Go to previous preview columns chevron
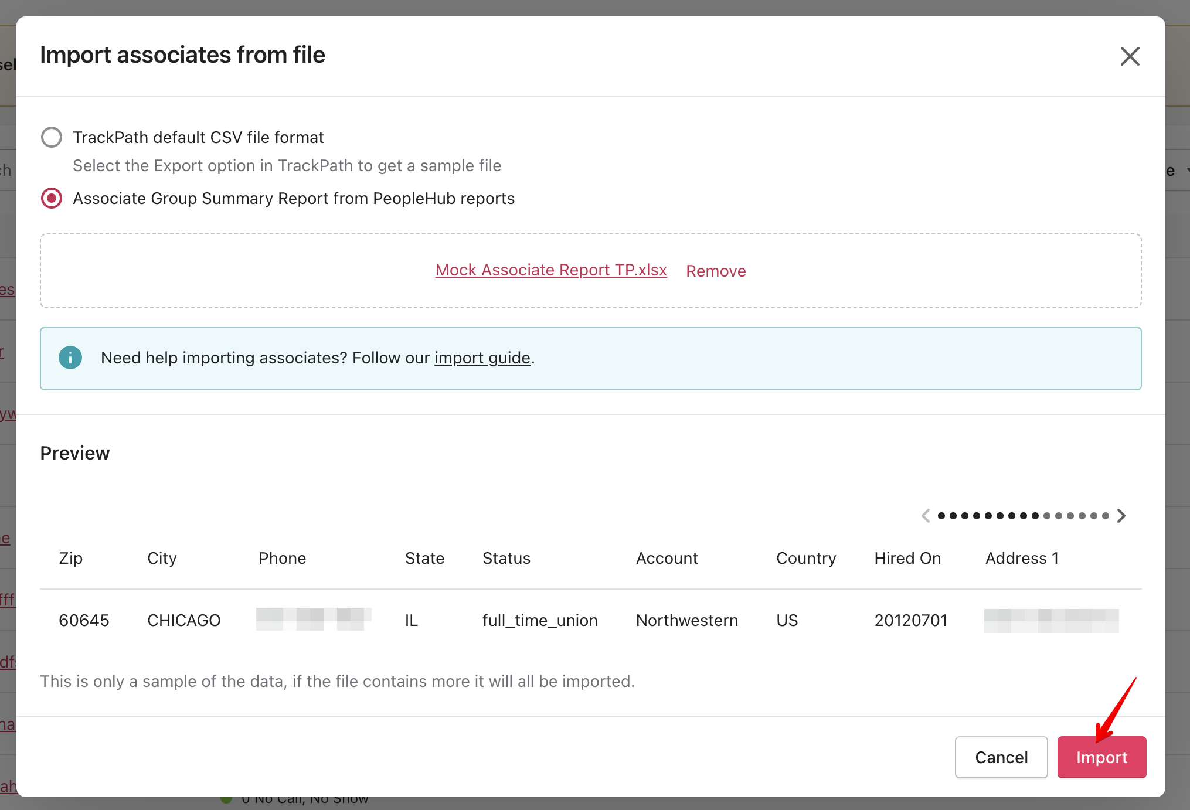Screen dimensions: 1190x810 926,516
